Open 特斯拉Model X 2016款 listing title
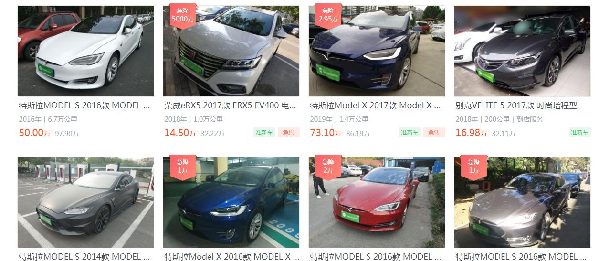 pyautogui.click(x=231, y=257)
